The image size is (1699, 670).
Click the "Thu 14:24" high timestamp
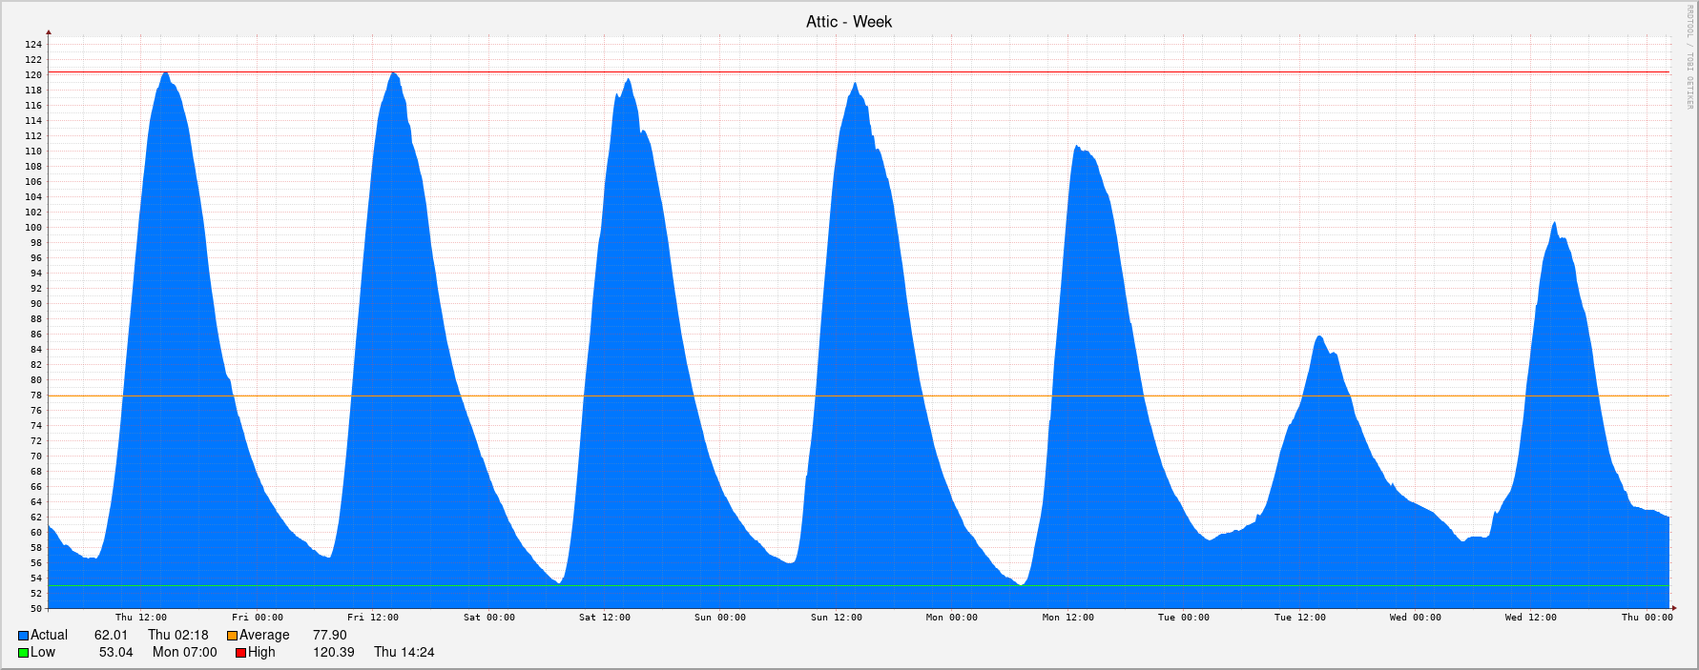point(404,653)
